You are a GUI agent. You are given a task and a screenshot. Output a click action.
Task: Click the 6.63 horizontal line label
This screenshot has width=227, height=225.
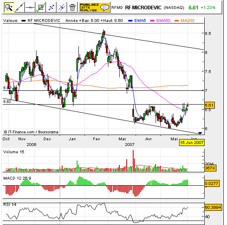pos(7,102)
